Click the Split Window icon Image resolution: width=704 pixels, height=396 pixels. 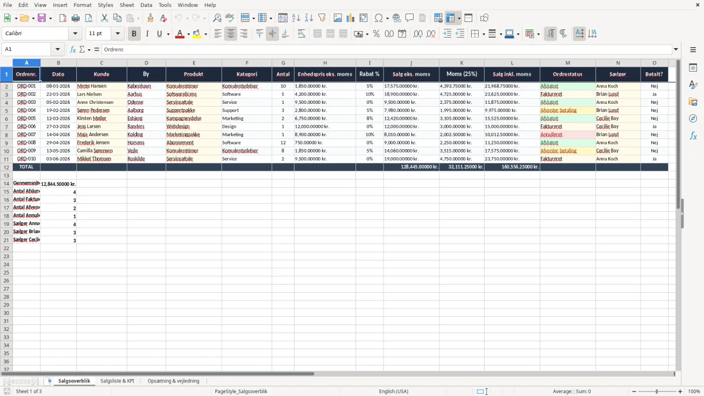point(468,18)
